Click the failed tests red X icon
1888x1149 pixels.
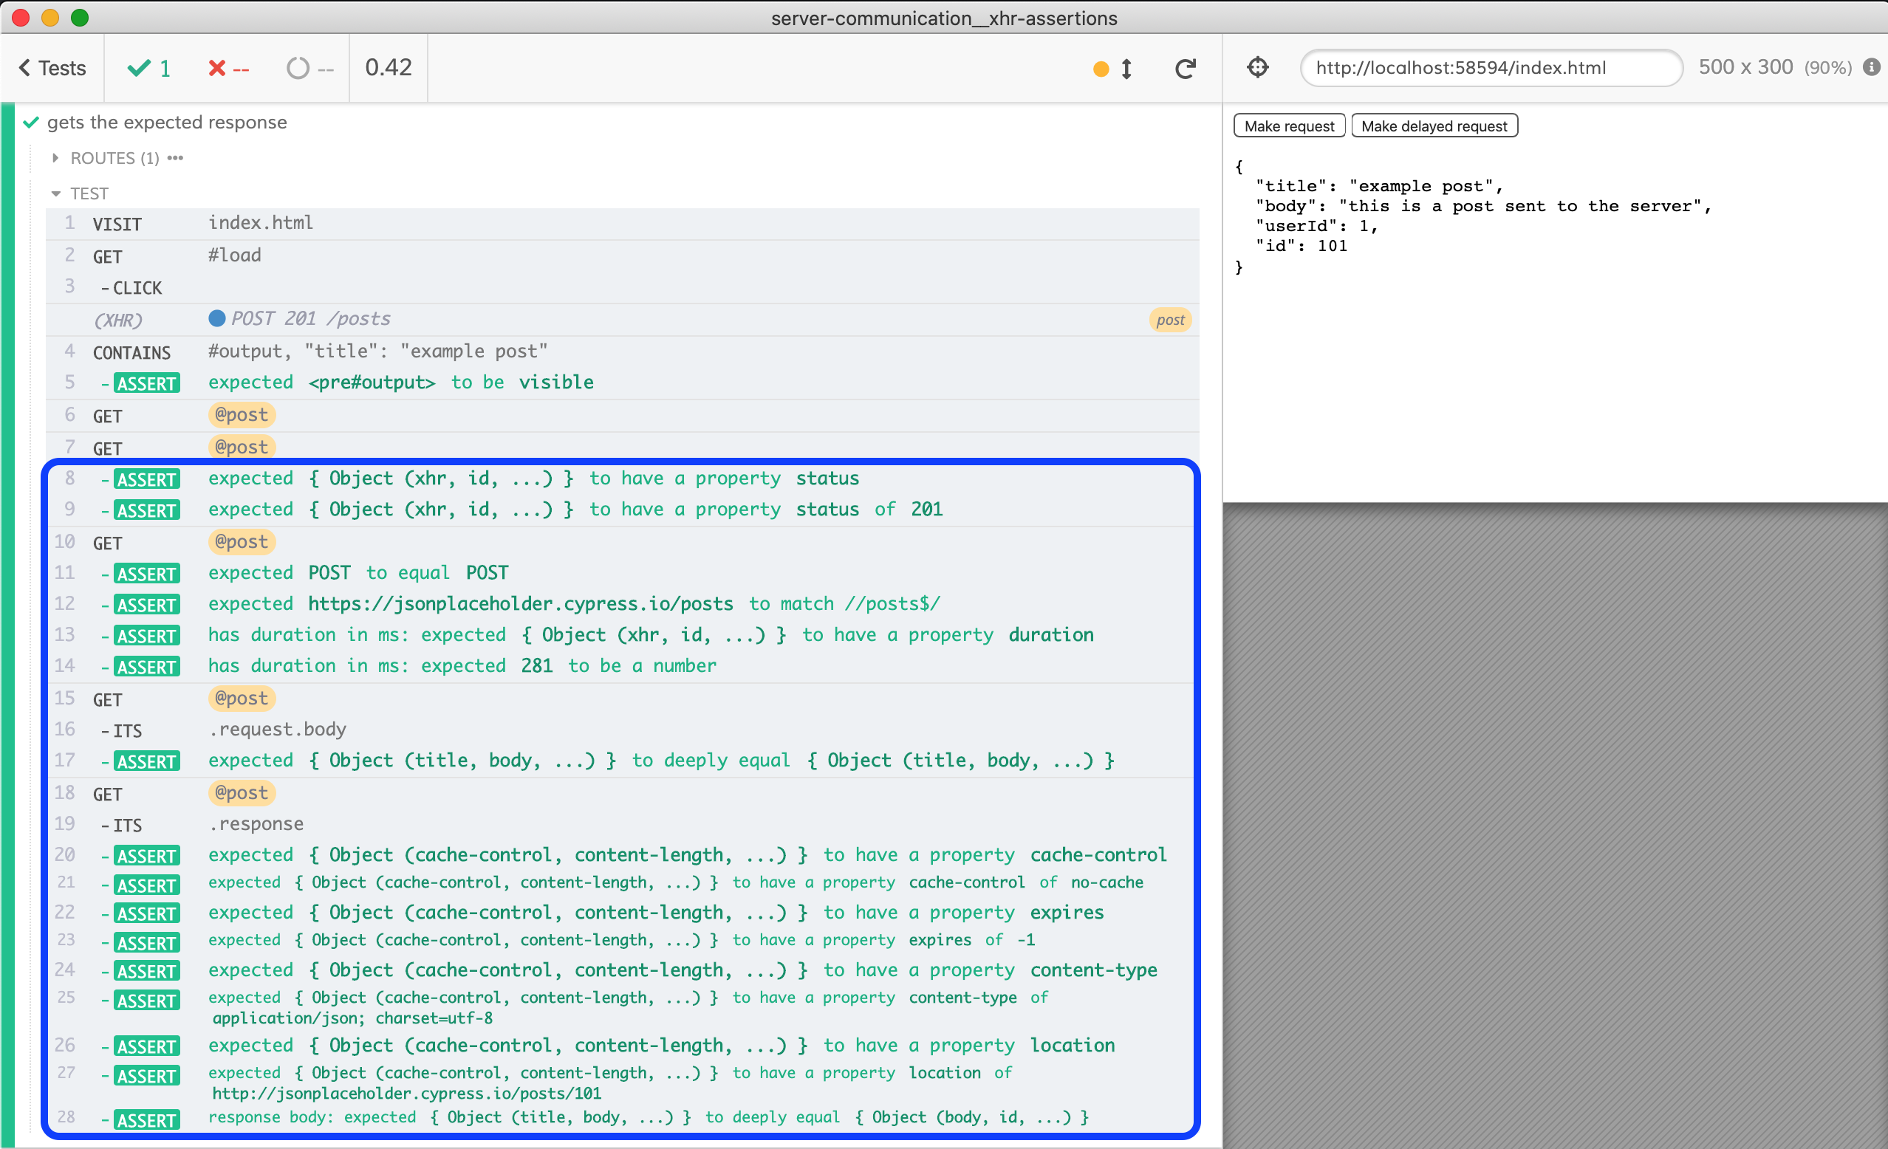tap(217, 69)
